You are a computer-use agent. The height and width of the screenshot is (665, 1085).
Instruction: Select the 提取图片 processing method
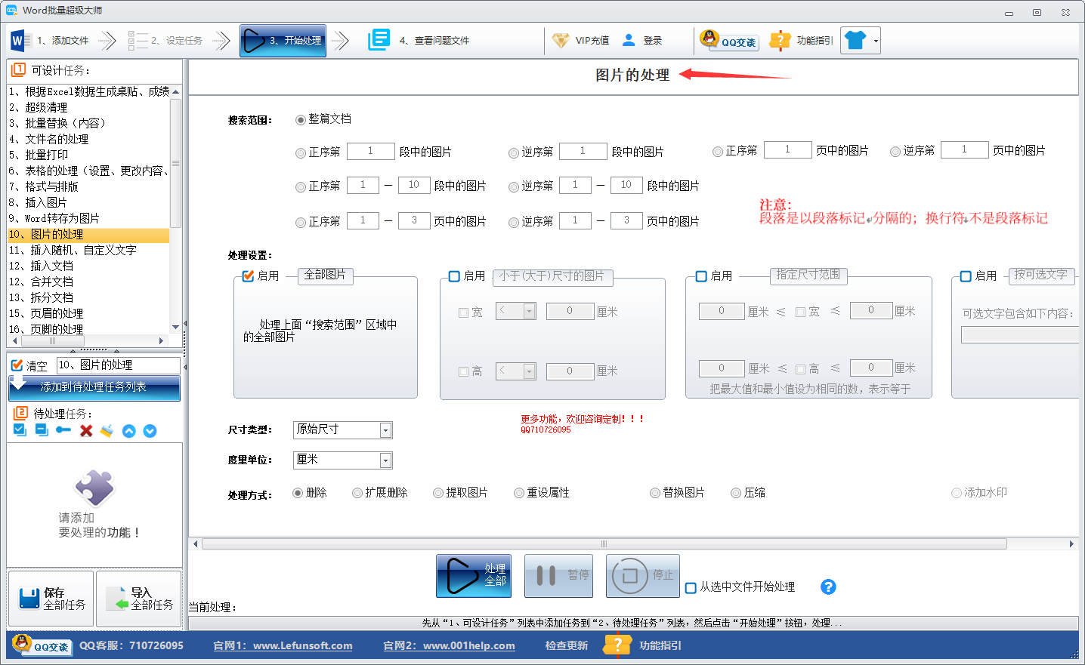(438, 492)
